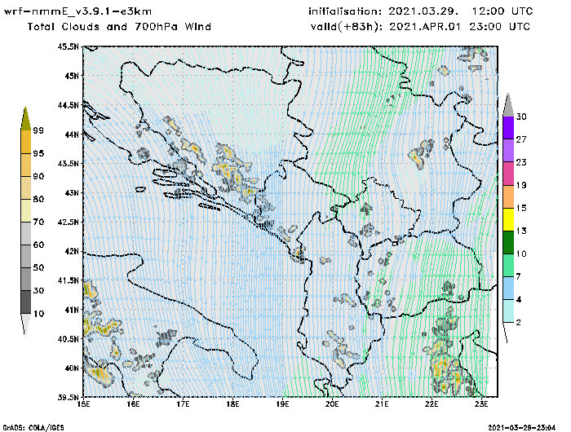Pick the 90–95 cloud cover legend swatch
Viewport: 571px width, 432px height.
[x=26, y=165]
